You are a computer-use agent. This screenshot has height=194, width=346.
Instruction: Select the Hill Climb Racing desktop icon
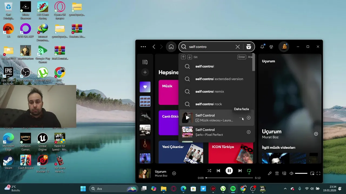[x=42, y=11]
